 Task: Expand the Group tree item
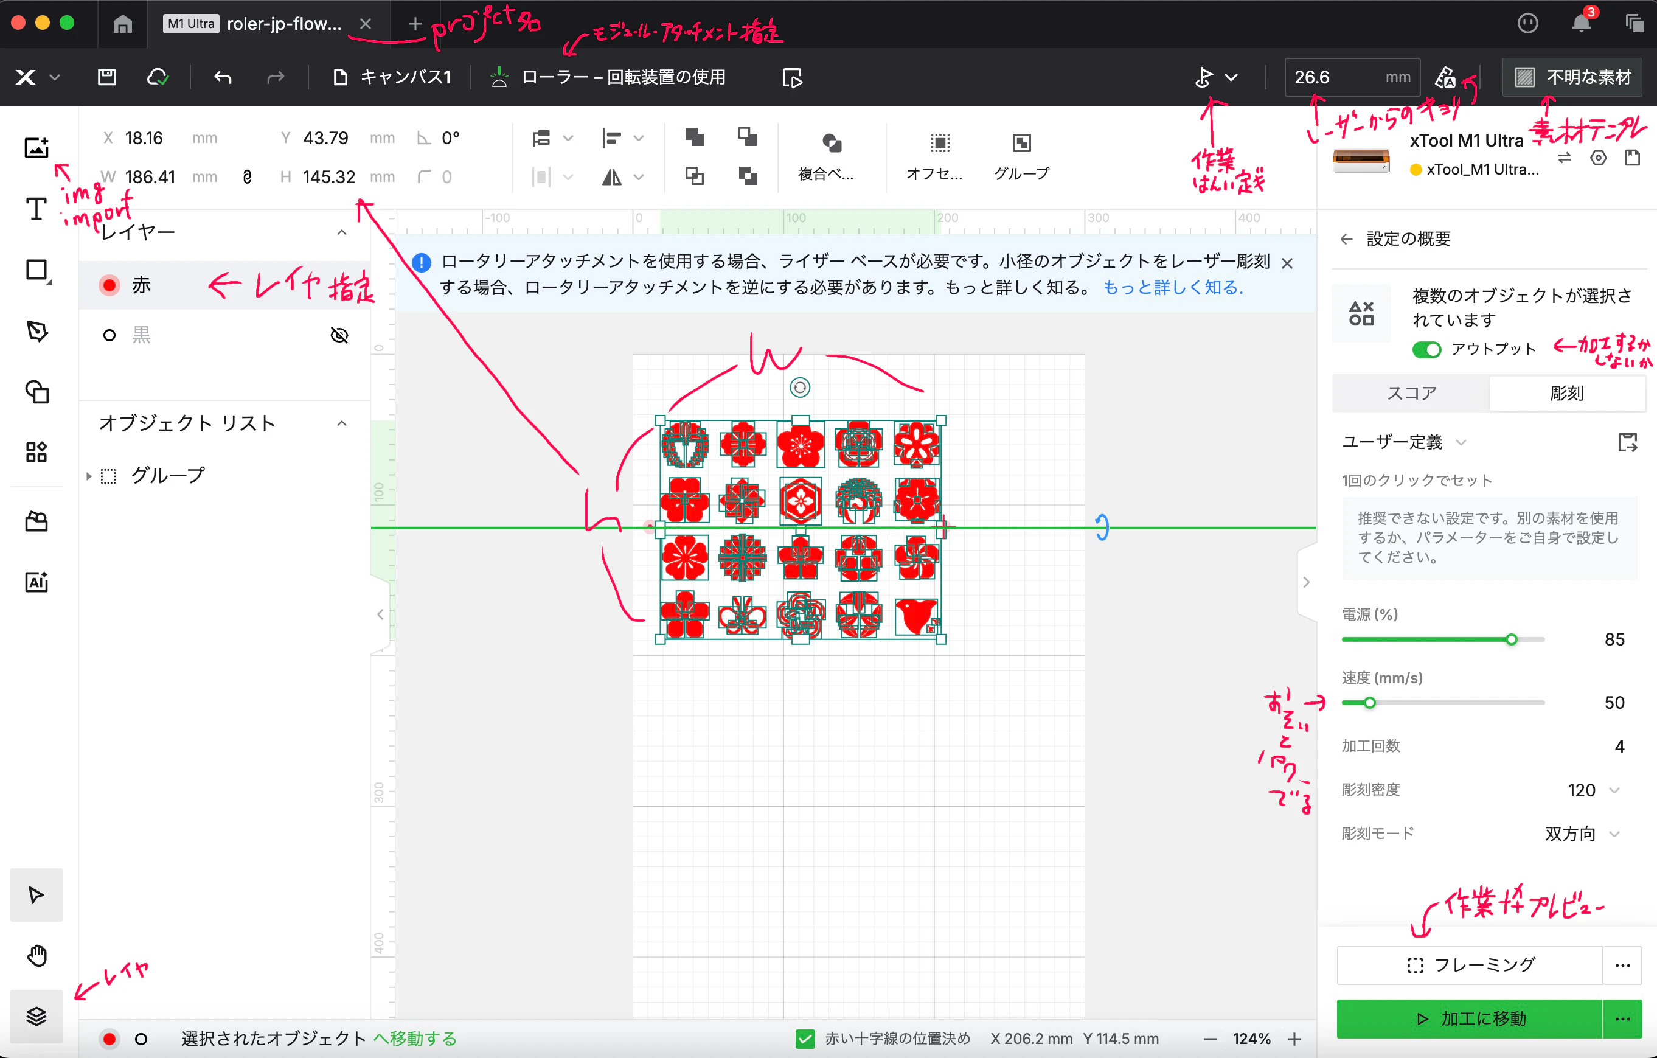click(x=88, y=476)
